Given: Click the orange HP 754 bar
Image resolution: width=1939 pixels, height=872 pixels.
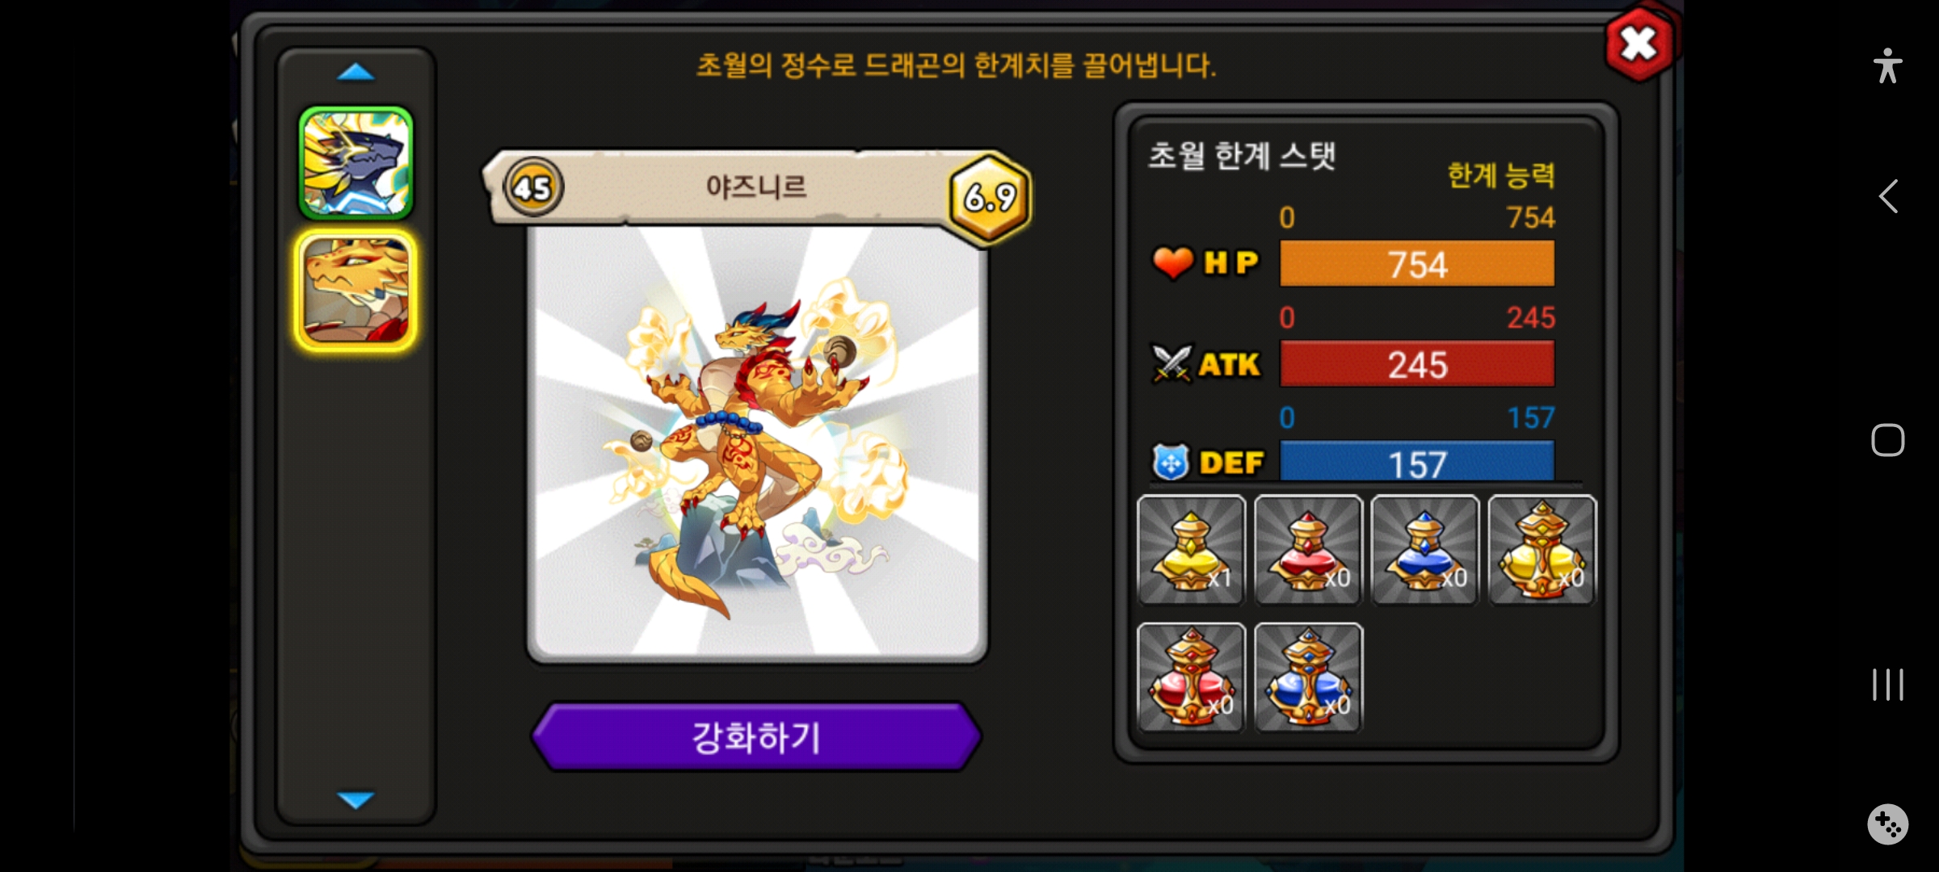Looking at the screenshot, I should (x=1417, y=264).
